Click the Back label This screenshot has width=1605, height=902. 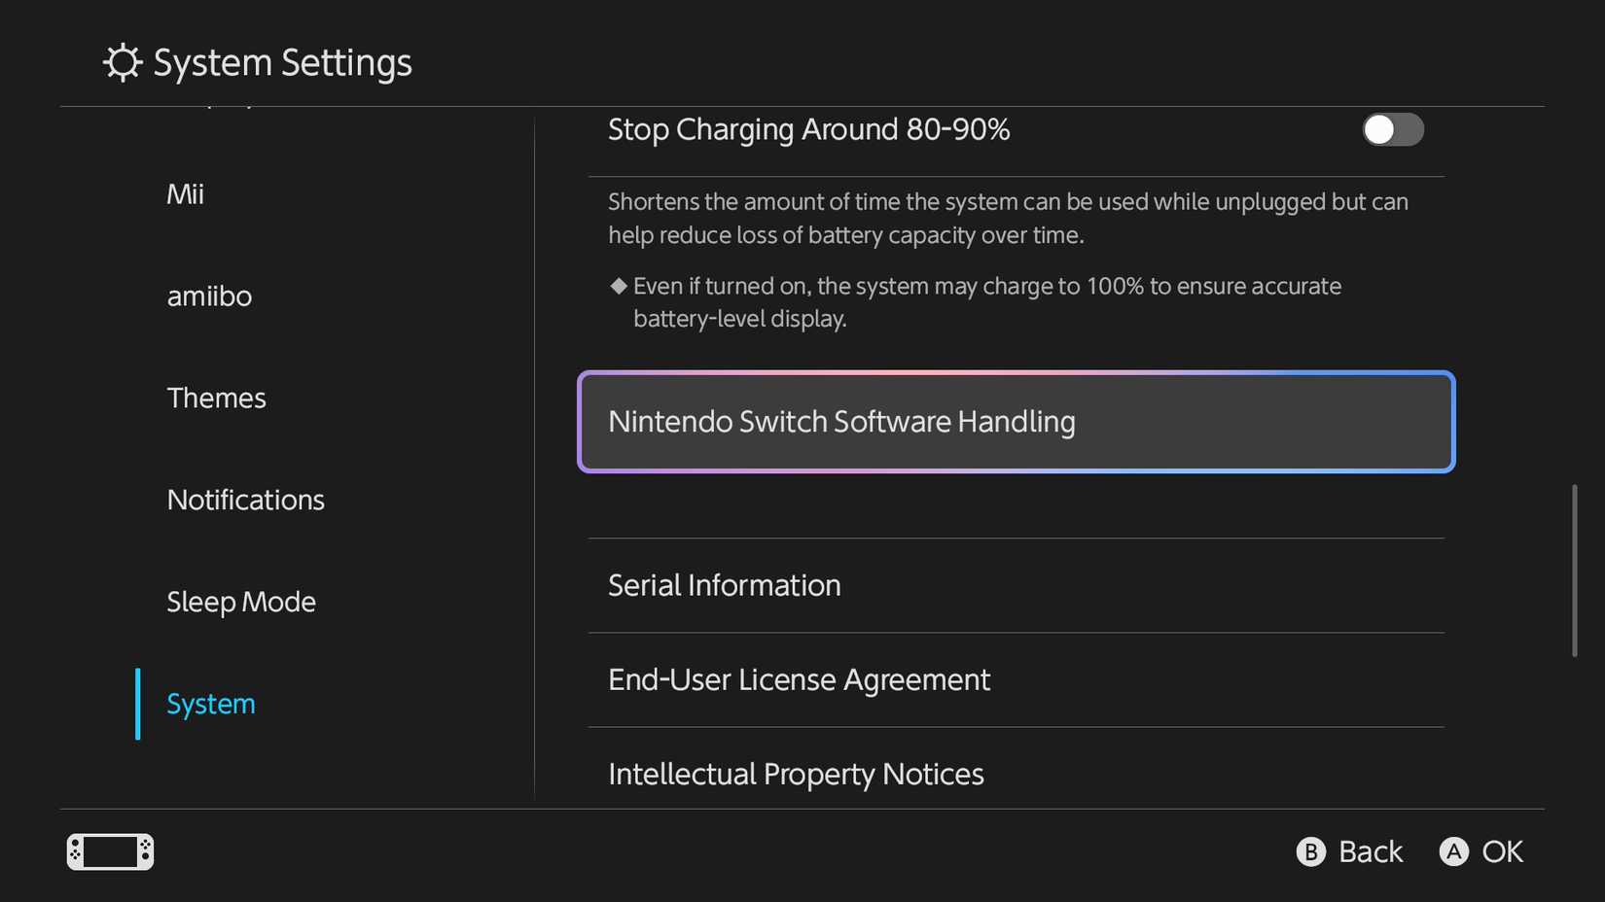(1371, 851)
